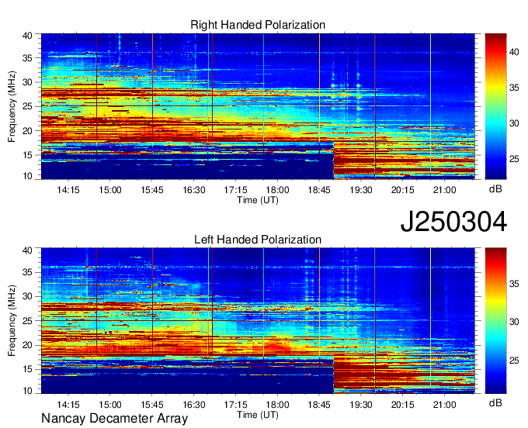Click 15:00 tick under Left Handed plot

[110, 405]
